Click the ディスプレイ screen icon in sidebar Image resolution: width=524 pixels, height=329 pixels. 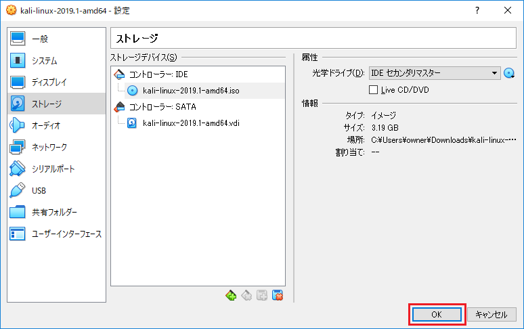coord(18,82)
